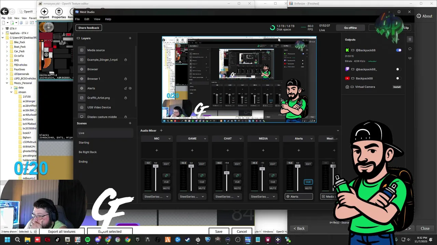
Task: Open Discord from the taskbar
Action: click(98, 240)
